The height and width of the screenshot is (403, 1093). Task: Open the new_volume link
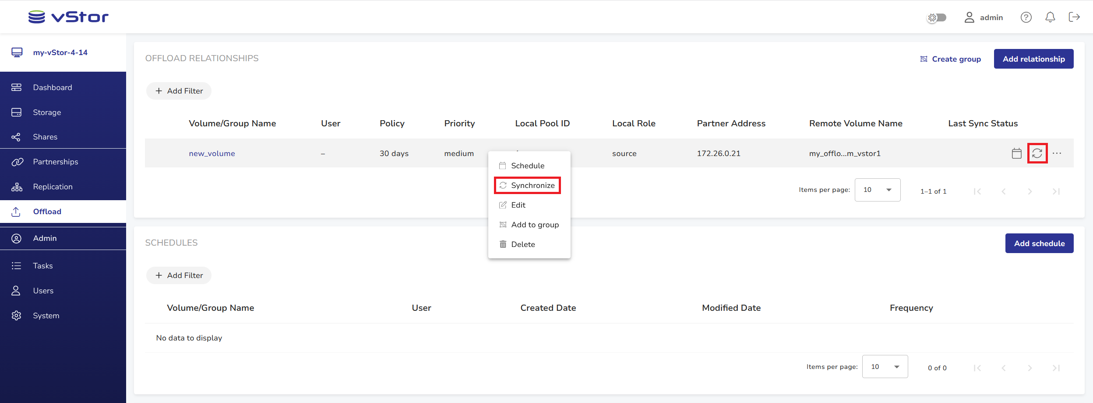coord(212,153)
